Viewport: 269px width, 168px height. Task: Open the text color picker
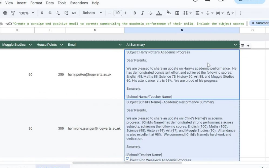click(x=159, y=13)
